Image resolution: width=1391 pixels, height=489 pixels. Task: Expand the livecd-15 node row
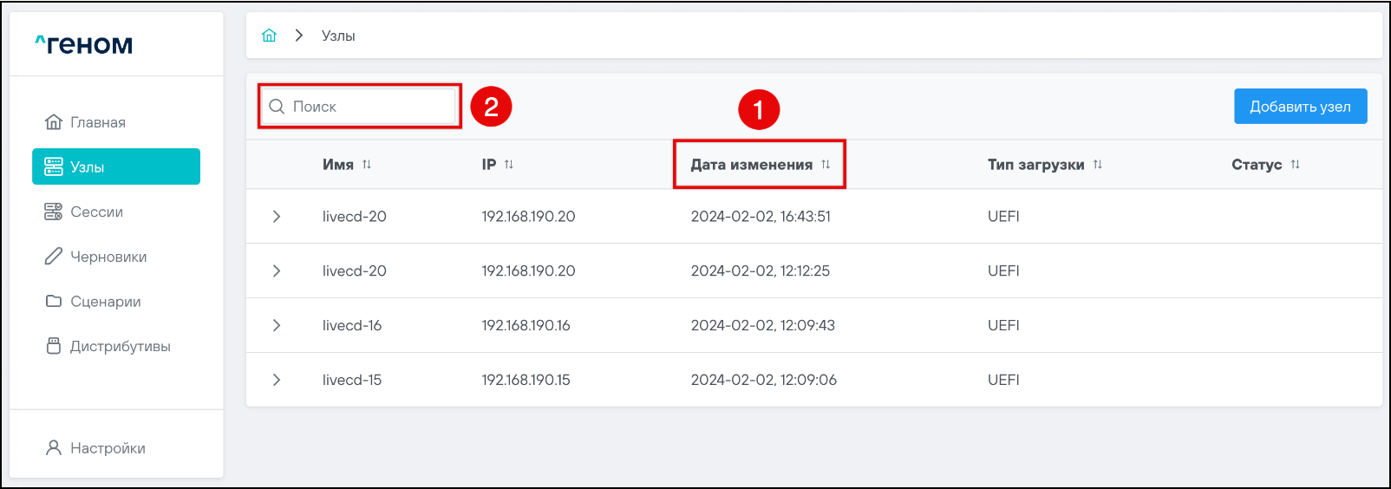pos(277,380)
